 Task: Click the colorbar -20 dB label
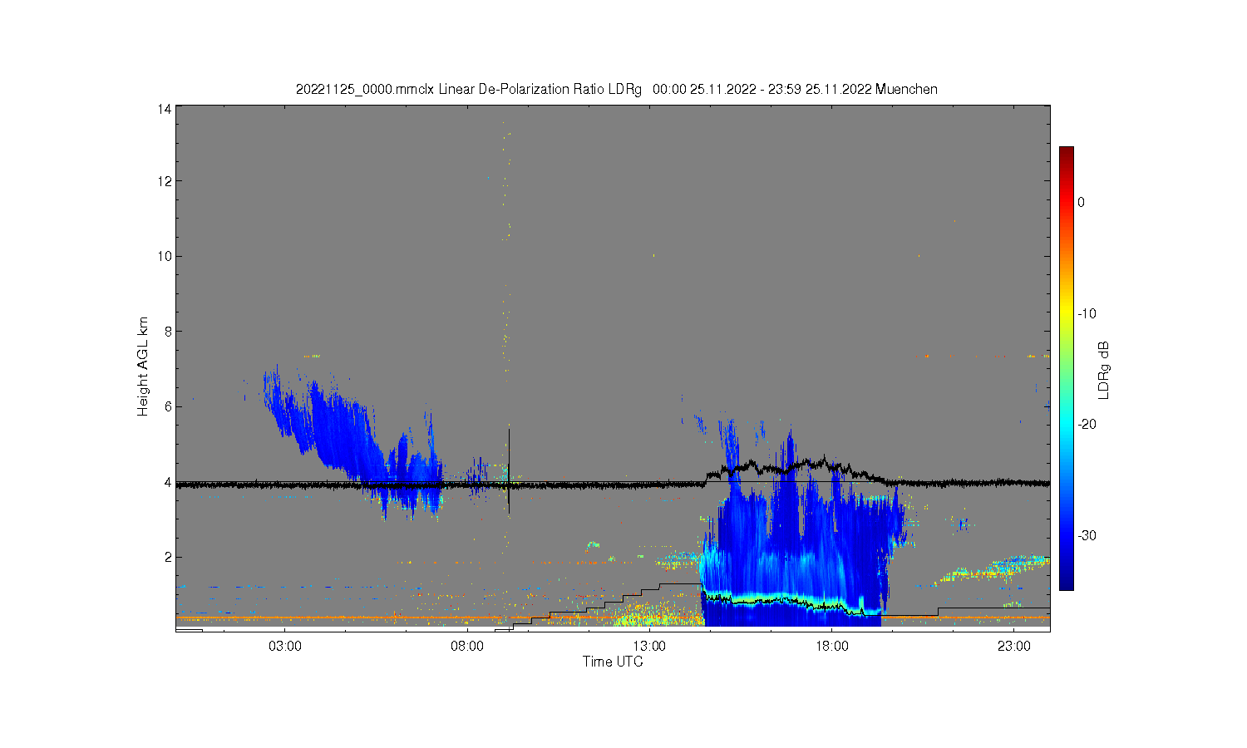[1087, 424]
